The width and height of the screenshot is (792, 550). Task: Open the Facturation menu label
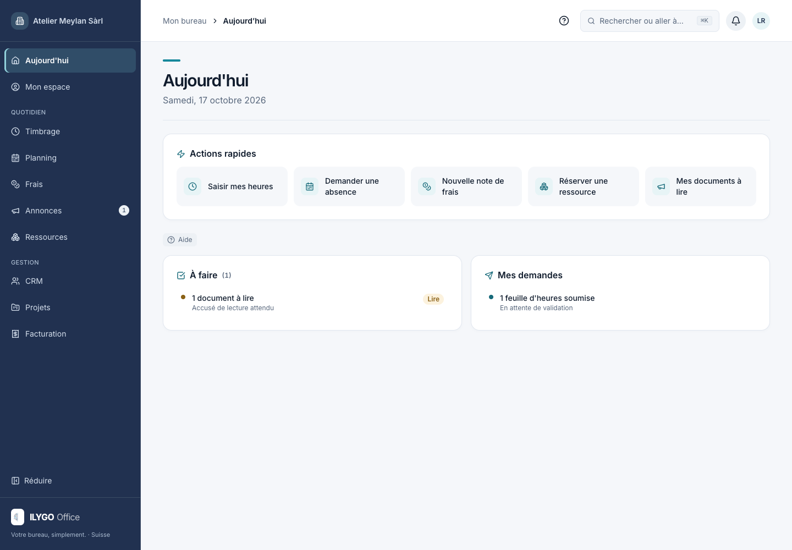(x=46, y=334)
